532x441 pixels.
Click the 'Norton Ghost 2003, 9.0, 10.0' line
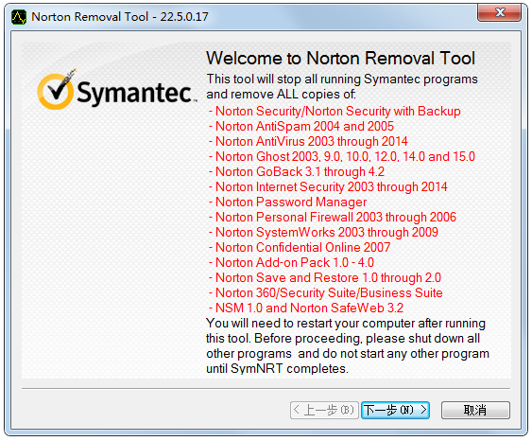point(342,157)
